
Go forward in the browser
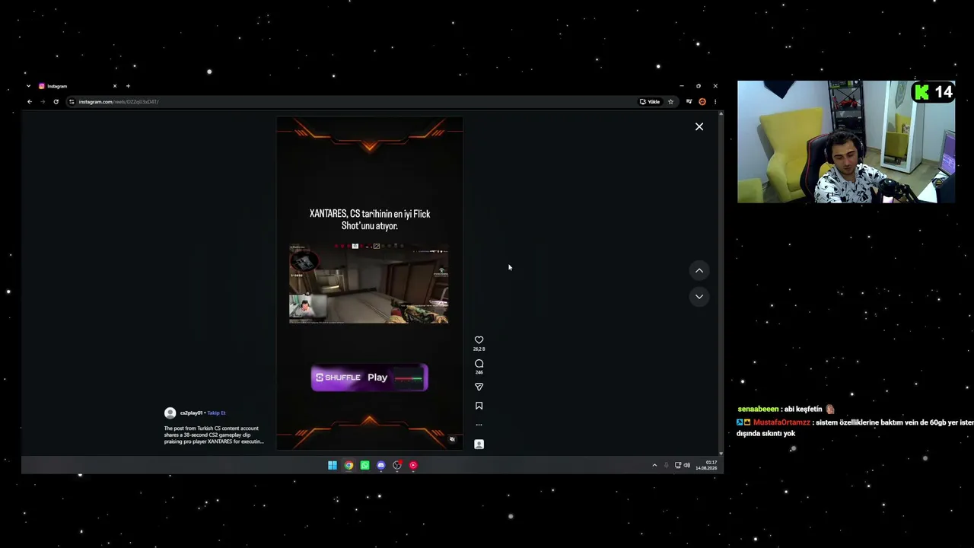coord(43,101)
